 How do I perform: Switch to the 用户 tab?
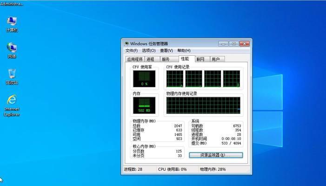tap(217, 59)
